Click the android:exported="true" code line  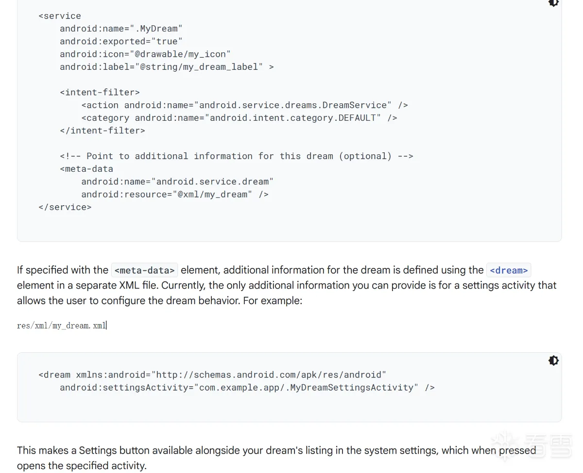[x=121, y=41]
